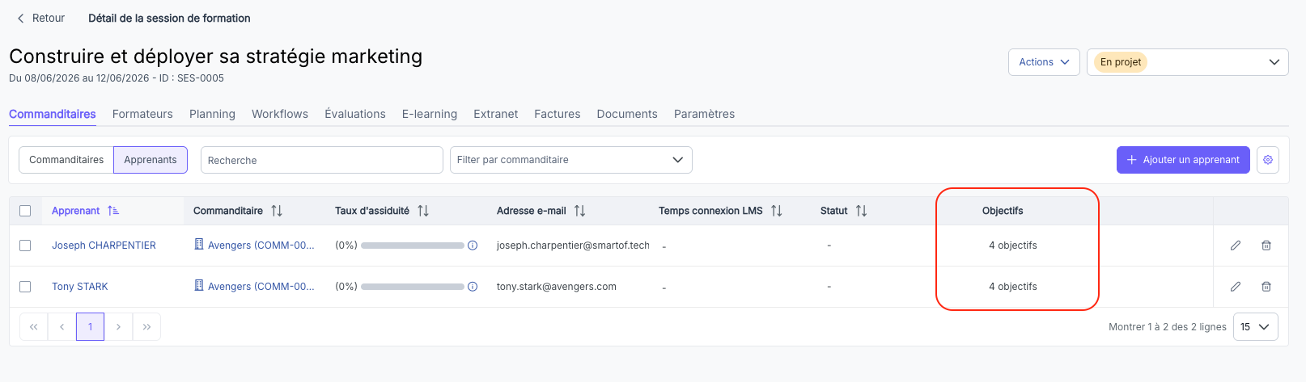Sort by Temps connexion LMS arrows
This screenshot has height=382, width=1306.
click(777, 211)
